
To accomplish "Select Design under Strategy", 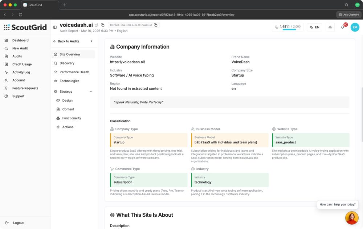I will tap(67, 101).
